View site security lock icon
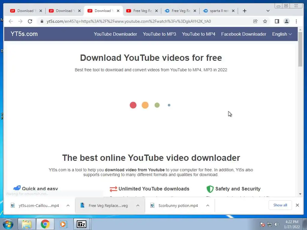307x230 pixels. coord(42,21)
